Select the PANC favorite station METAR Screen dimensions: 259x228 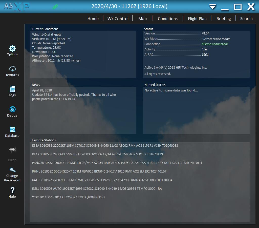(x=117, y=163)
